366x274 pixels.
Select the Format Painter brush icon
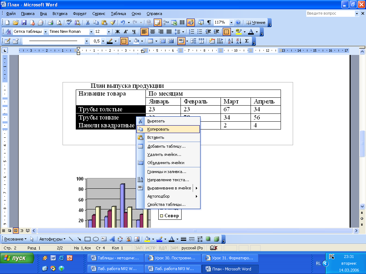point(113,22)
